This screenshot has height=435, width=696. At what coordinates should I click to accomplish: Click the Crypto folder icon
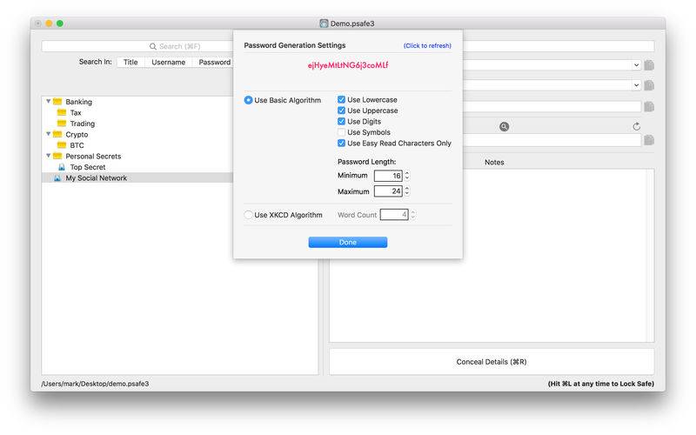pos(57,134)
